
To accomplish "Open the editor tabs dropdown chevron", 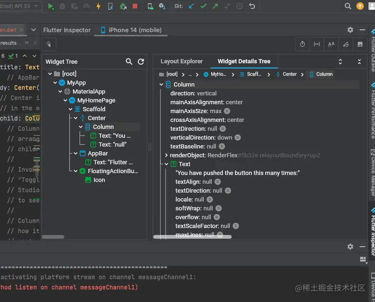I will click(x=33, y=30).
